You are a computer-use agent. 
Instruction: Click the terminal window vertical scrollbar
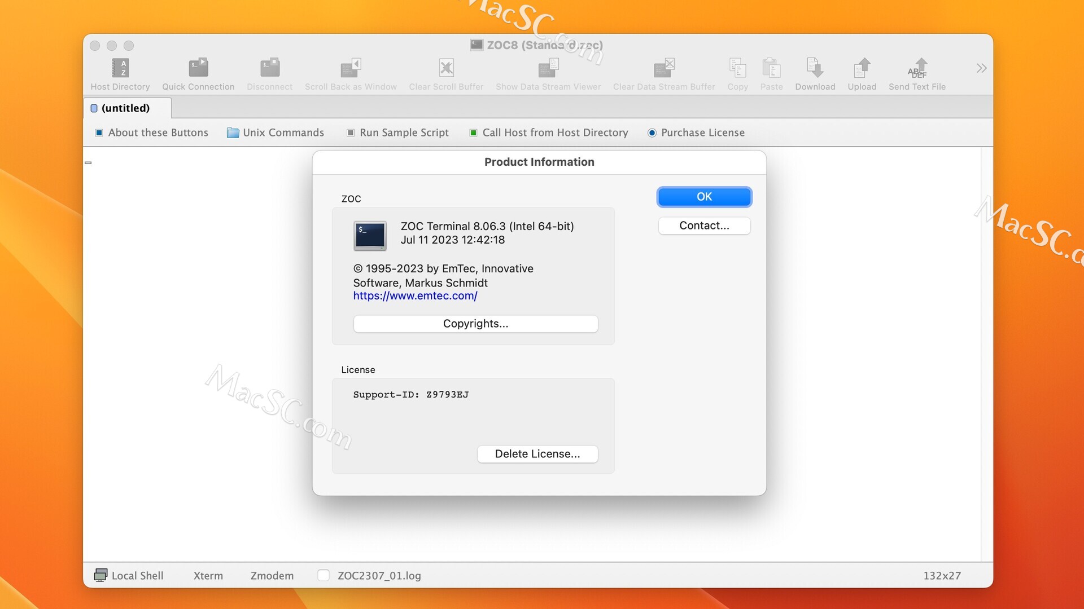tap(986, 354)
